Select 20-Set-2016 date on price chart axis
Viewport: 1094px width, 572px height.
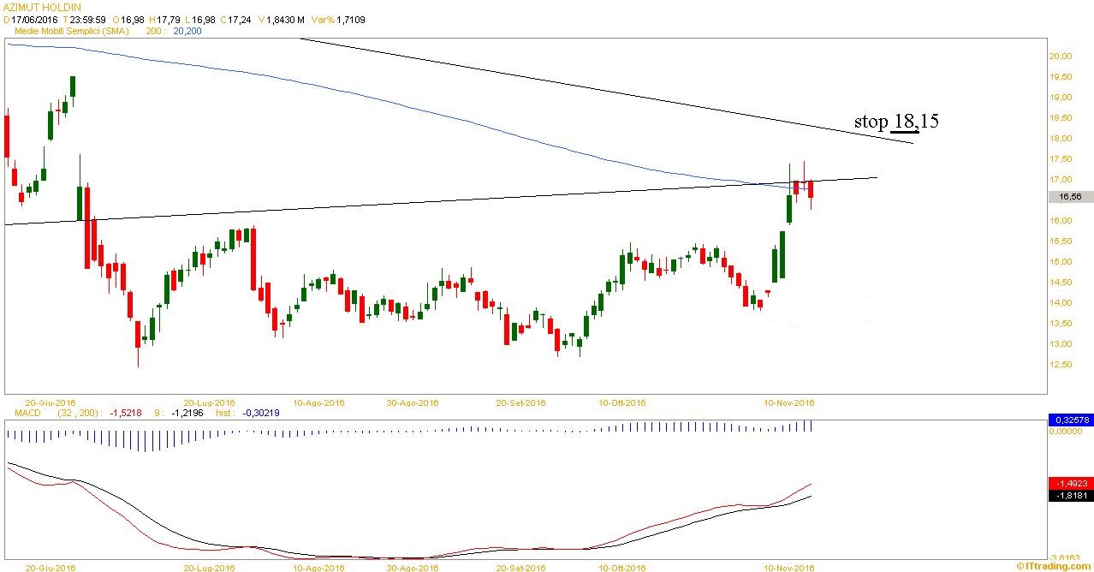coord(520,402)
